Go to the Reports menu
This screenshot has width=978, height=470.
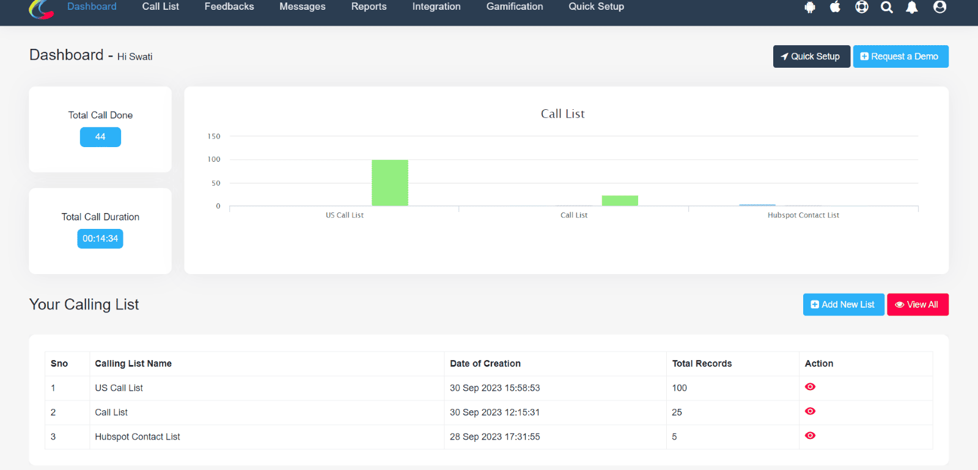click(x=369, y=7)
